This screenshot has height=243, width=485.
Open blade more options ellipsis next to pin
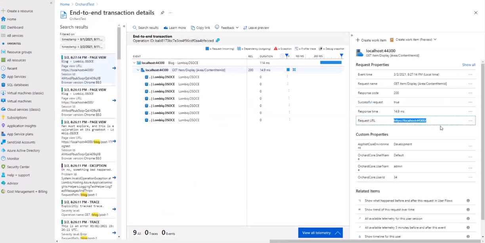point(171,13)
